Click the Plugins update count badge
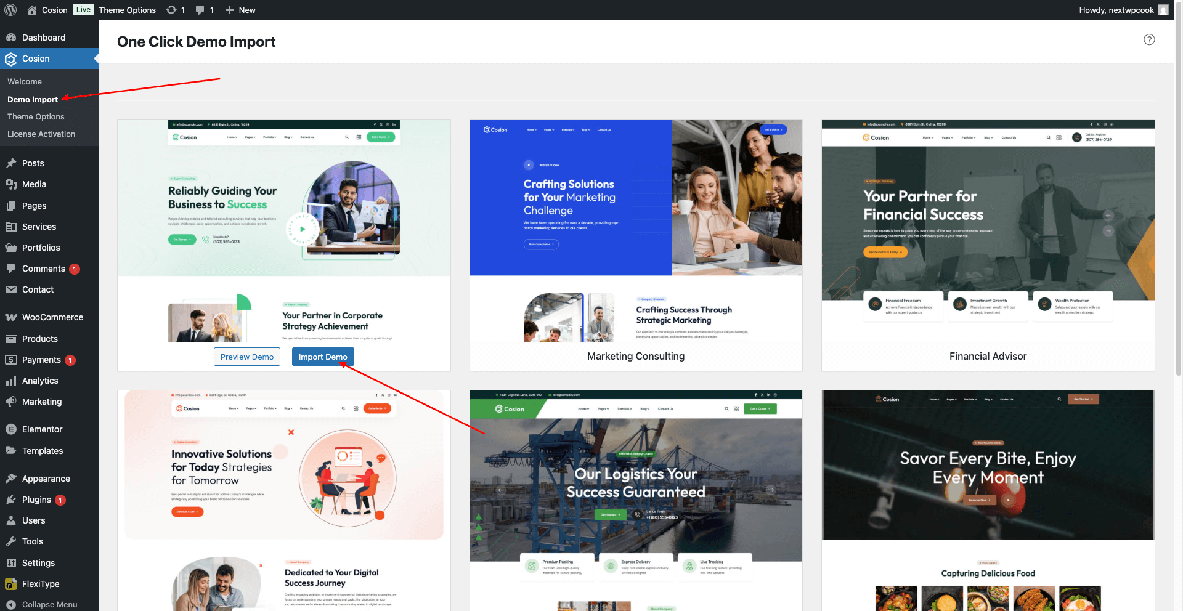1183x611 pixels. tap(60, 500)
